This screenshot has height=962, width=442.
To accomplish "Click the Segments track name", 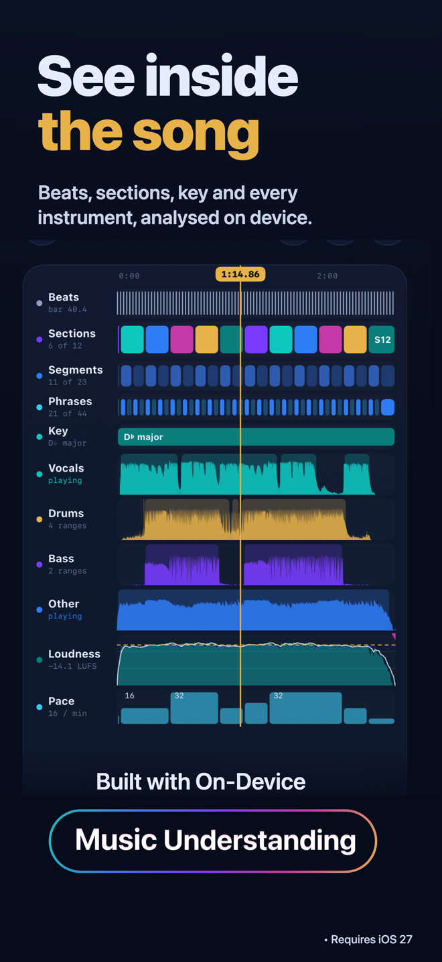I will pos(76,370).
